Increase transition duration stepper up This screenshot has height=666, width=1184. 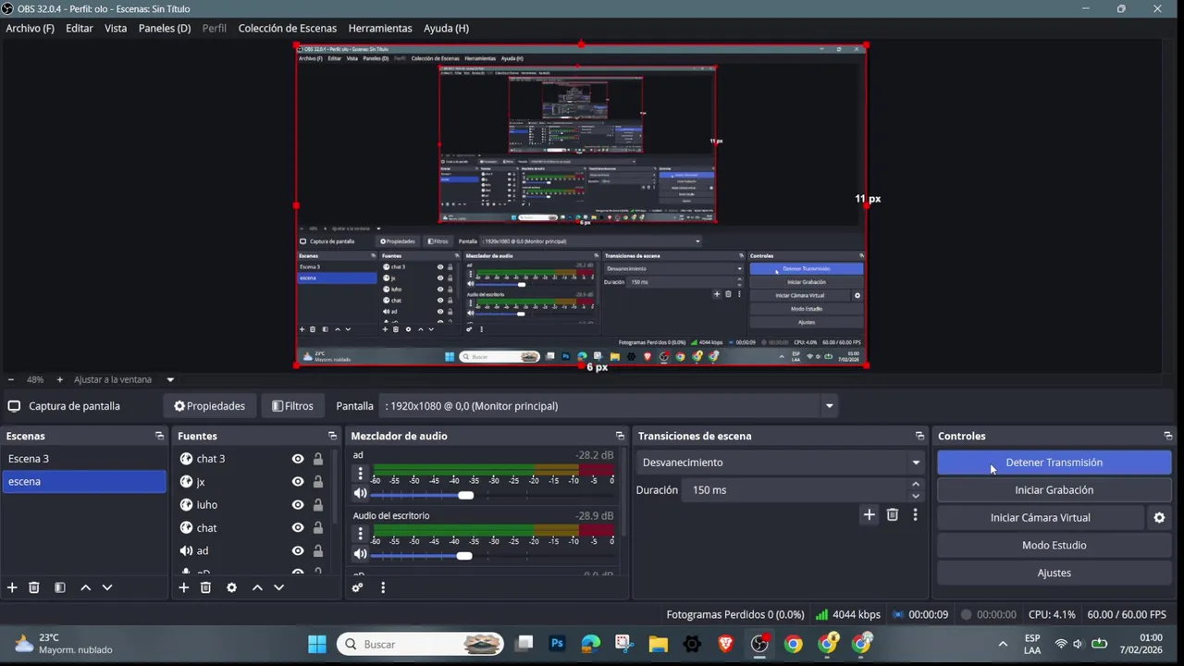coord(916,484)
